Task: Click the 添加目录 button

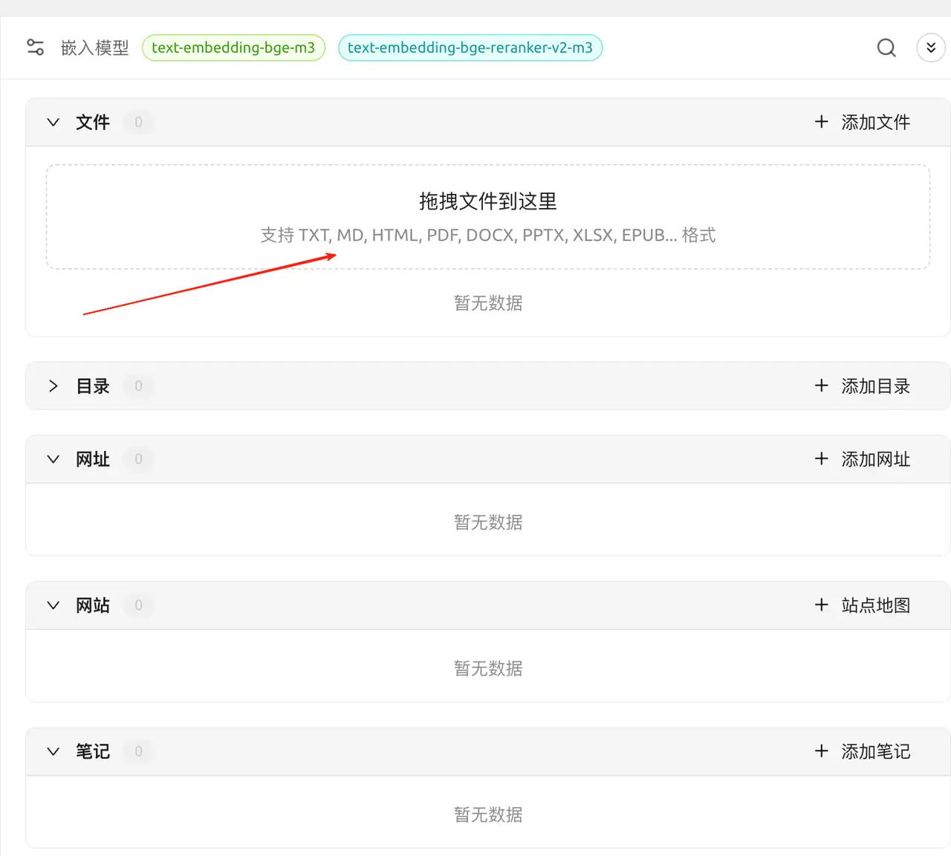Action: point(862,386)
